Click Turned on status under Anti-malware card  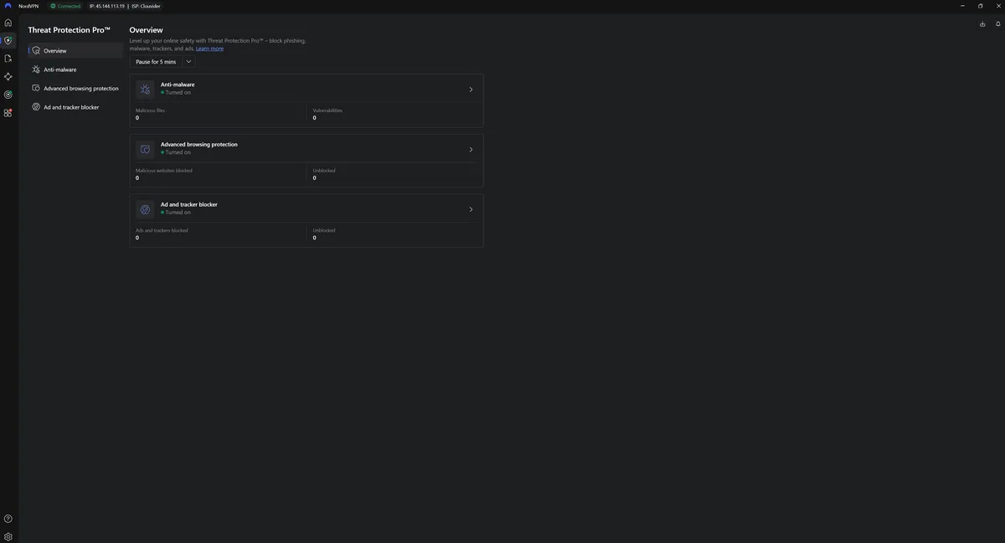pos(176,92)
